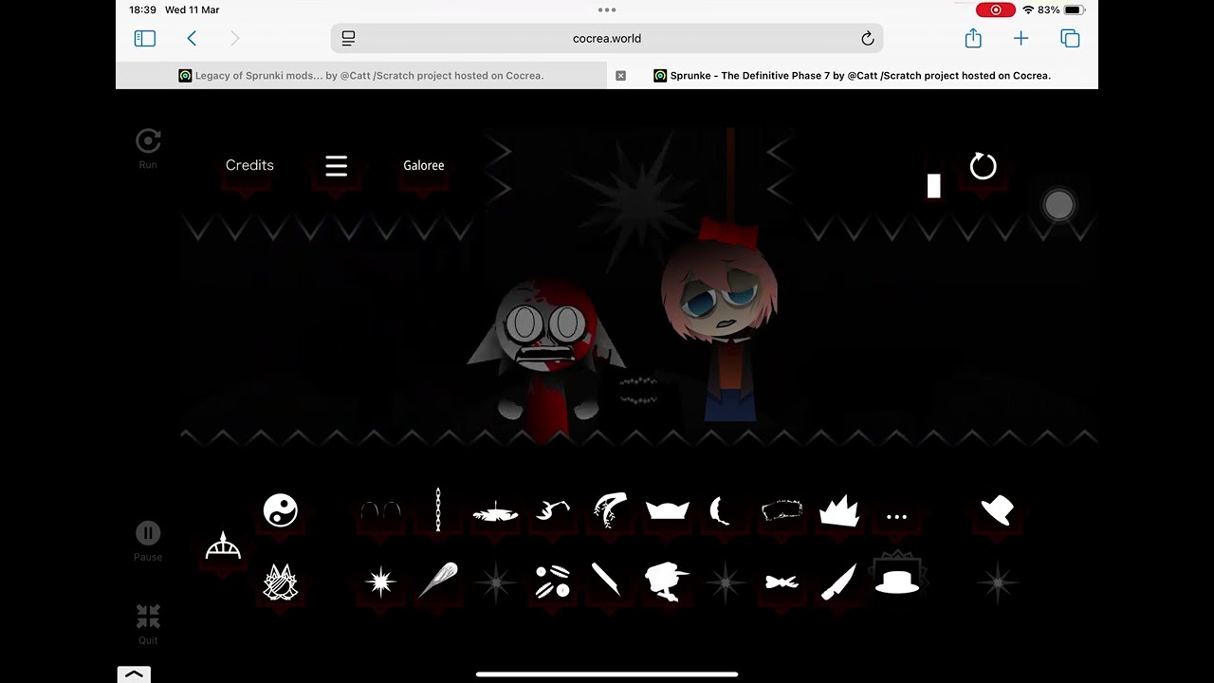Switch to Legacy of Sprunki mods tab
This screenshot has height=683, width=1214.
click(361, 76)
